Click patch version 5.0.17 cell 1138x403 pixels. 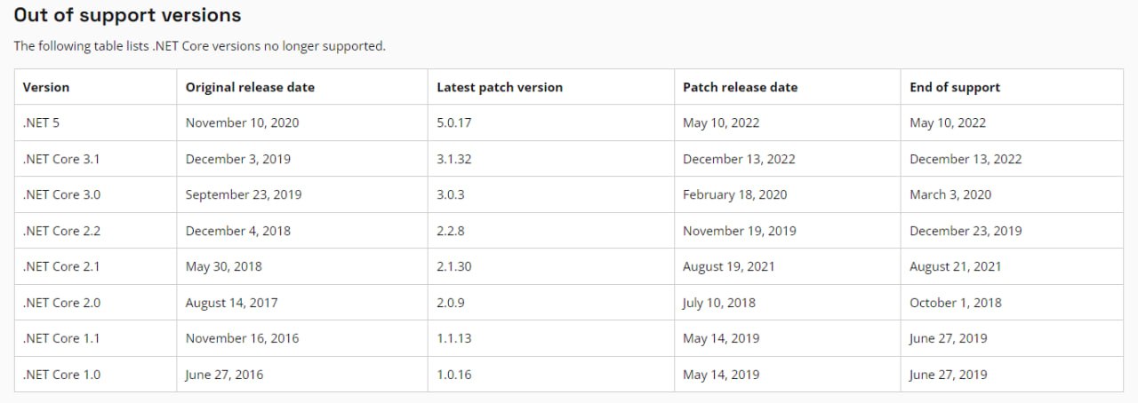pyautogui.click(x=551, y=122)
